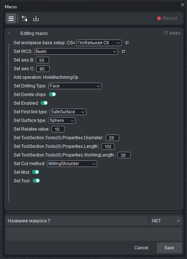Click the grid icon beside workpiece base setup
Image resolution: width=187 pixels, height=259 pixels.
click(x=127, y=43)
